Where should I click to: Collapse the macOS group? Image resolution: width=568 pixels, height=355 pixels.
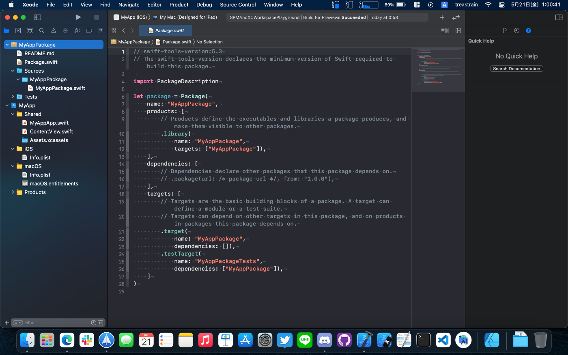pos(13,166)
